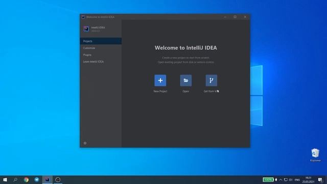The width and height of the screenshot is (327, 184).
Task: Open the settings gear in IntelliJ sidebar
Action: point(85,143)
